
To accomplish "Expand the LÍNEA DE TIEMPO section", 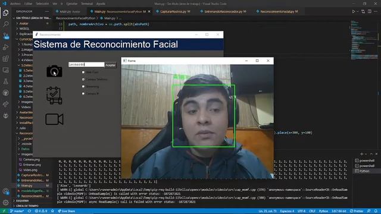I will pos(27,206).
